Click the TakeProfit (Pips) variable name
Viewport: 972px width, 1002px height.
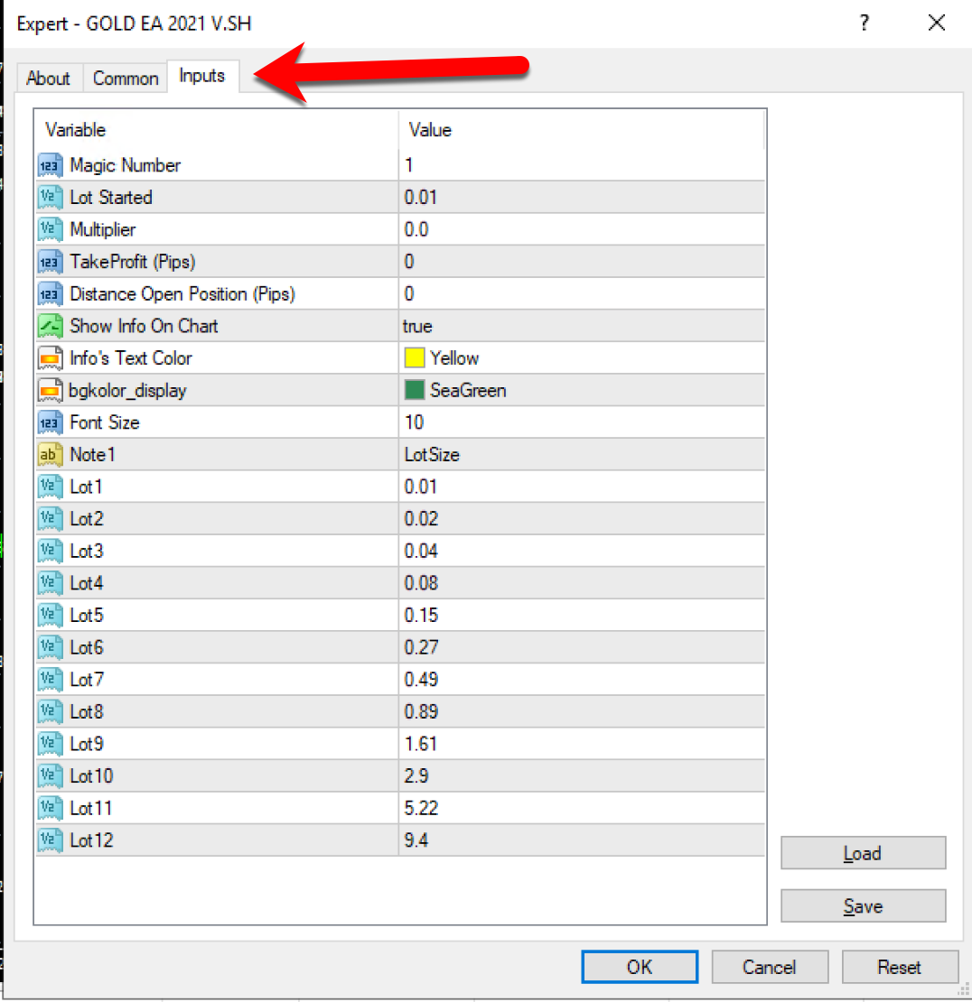133,262
